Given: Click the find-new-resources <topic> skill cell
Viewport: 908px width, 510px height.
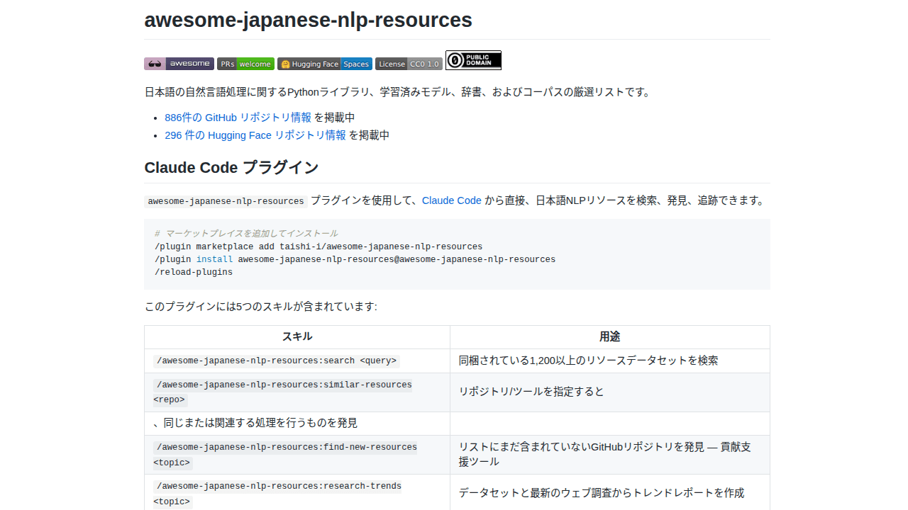Looking at the screenshot, I should [297, 455].
